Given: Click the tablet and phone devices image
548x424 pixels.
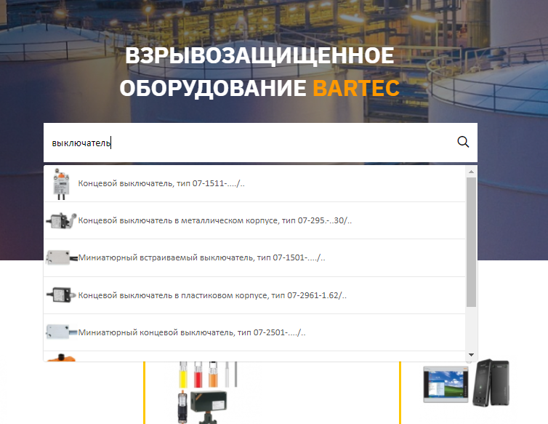Looking at the screenshot, I should coord(466,383).
